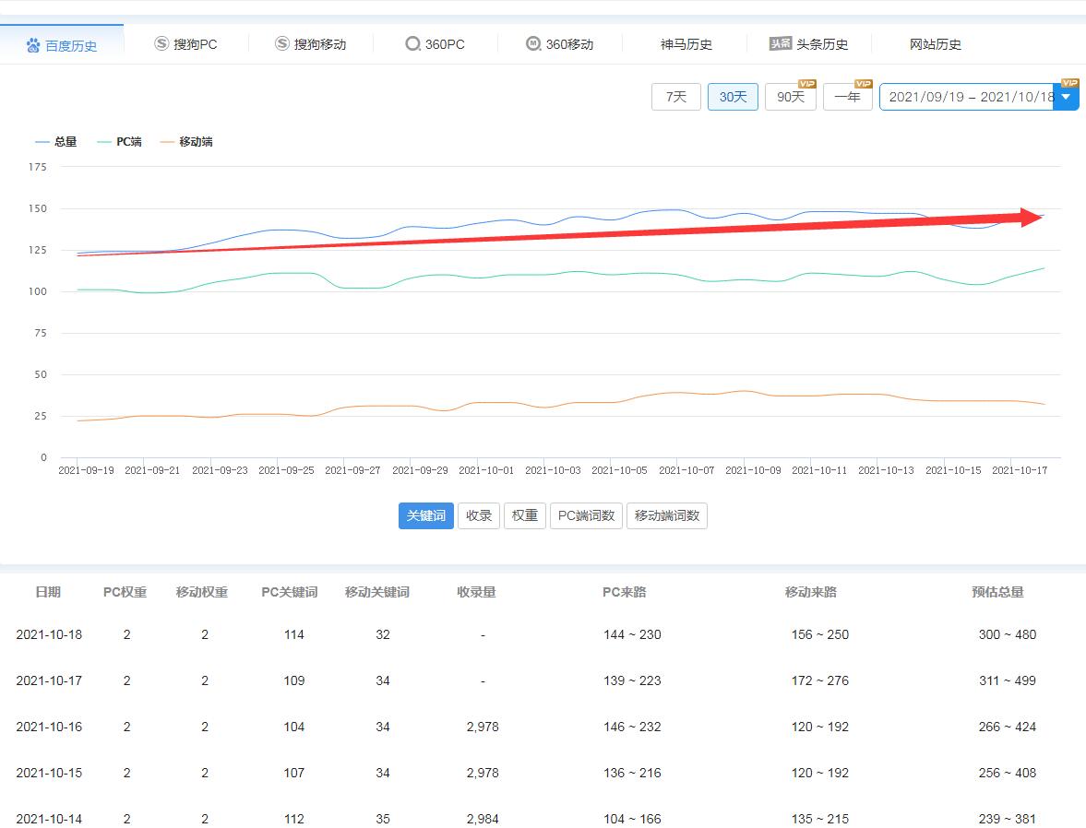Click the date range input field
The height and width of the screenshot is (828, 1086).
point(967,97)
